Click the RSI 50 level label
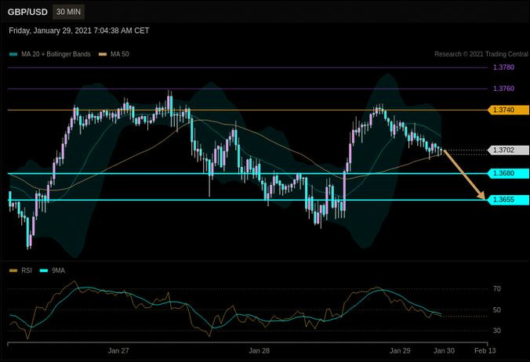530x362 pixels. tap(496, 310)
